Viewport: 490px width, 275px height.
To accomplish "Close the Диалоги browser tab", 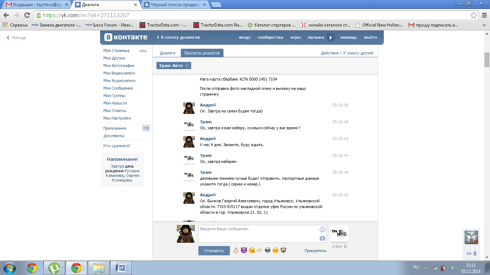I will pos(136,5).
